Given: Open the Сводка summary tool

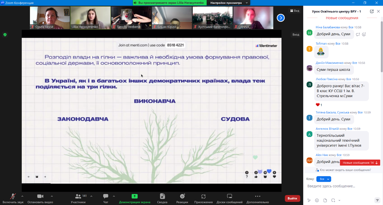Looking at the screenshot, I should [x=162, y=196].
